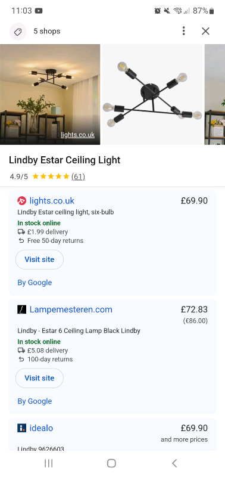Visit site for Lampemesteren.com offer

39,378
